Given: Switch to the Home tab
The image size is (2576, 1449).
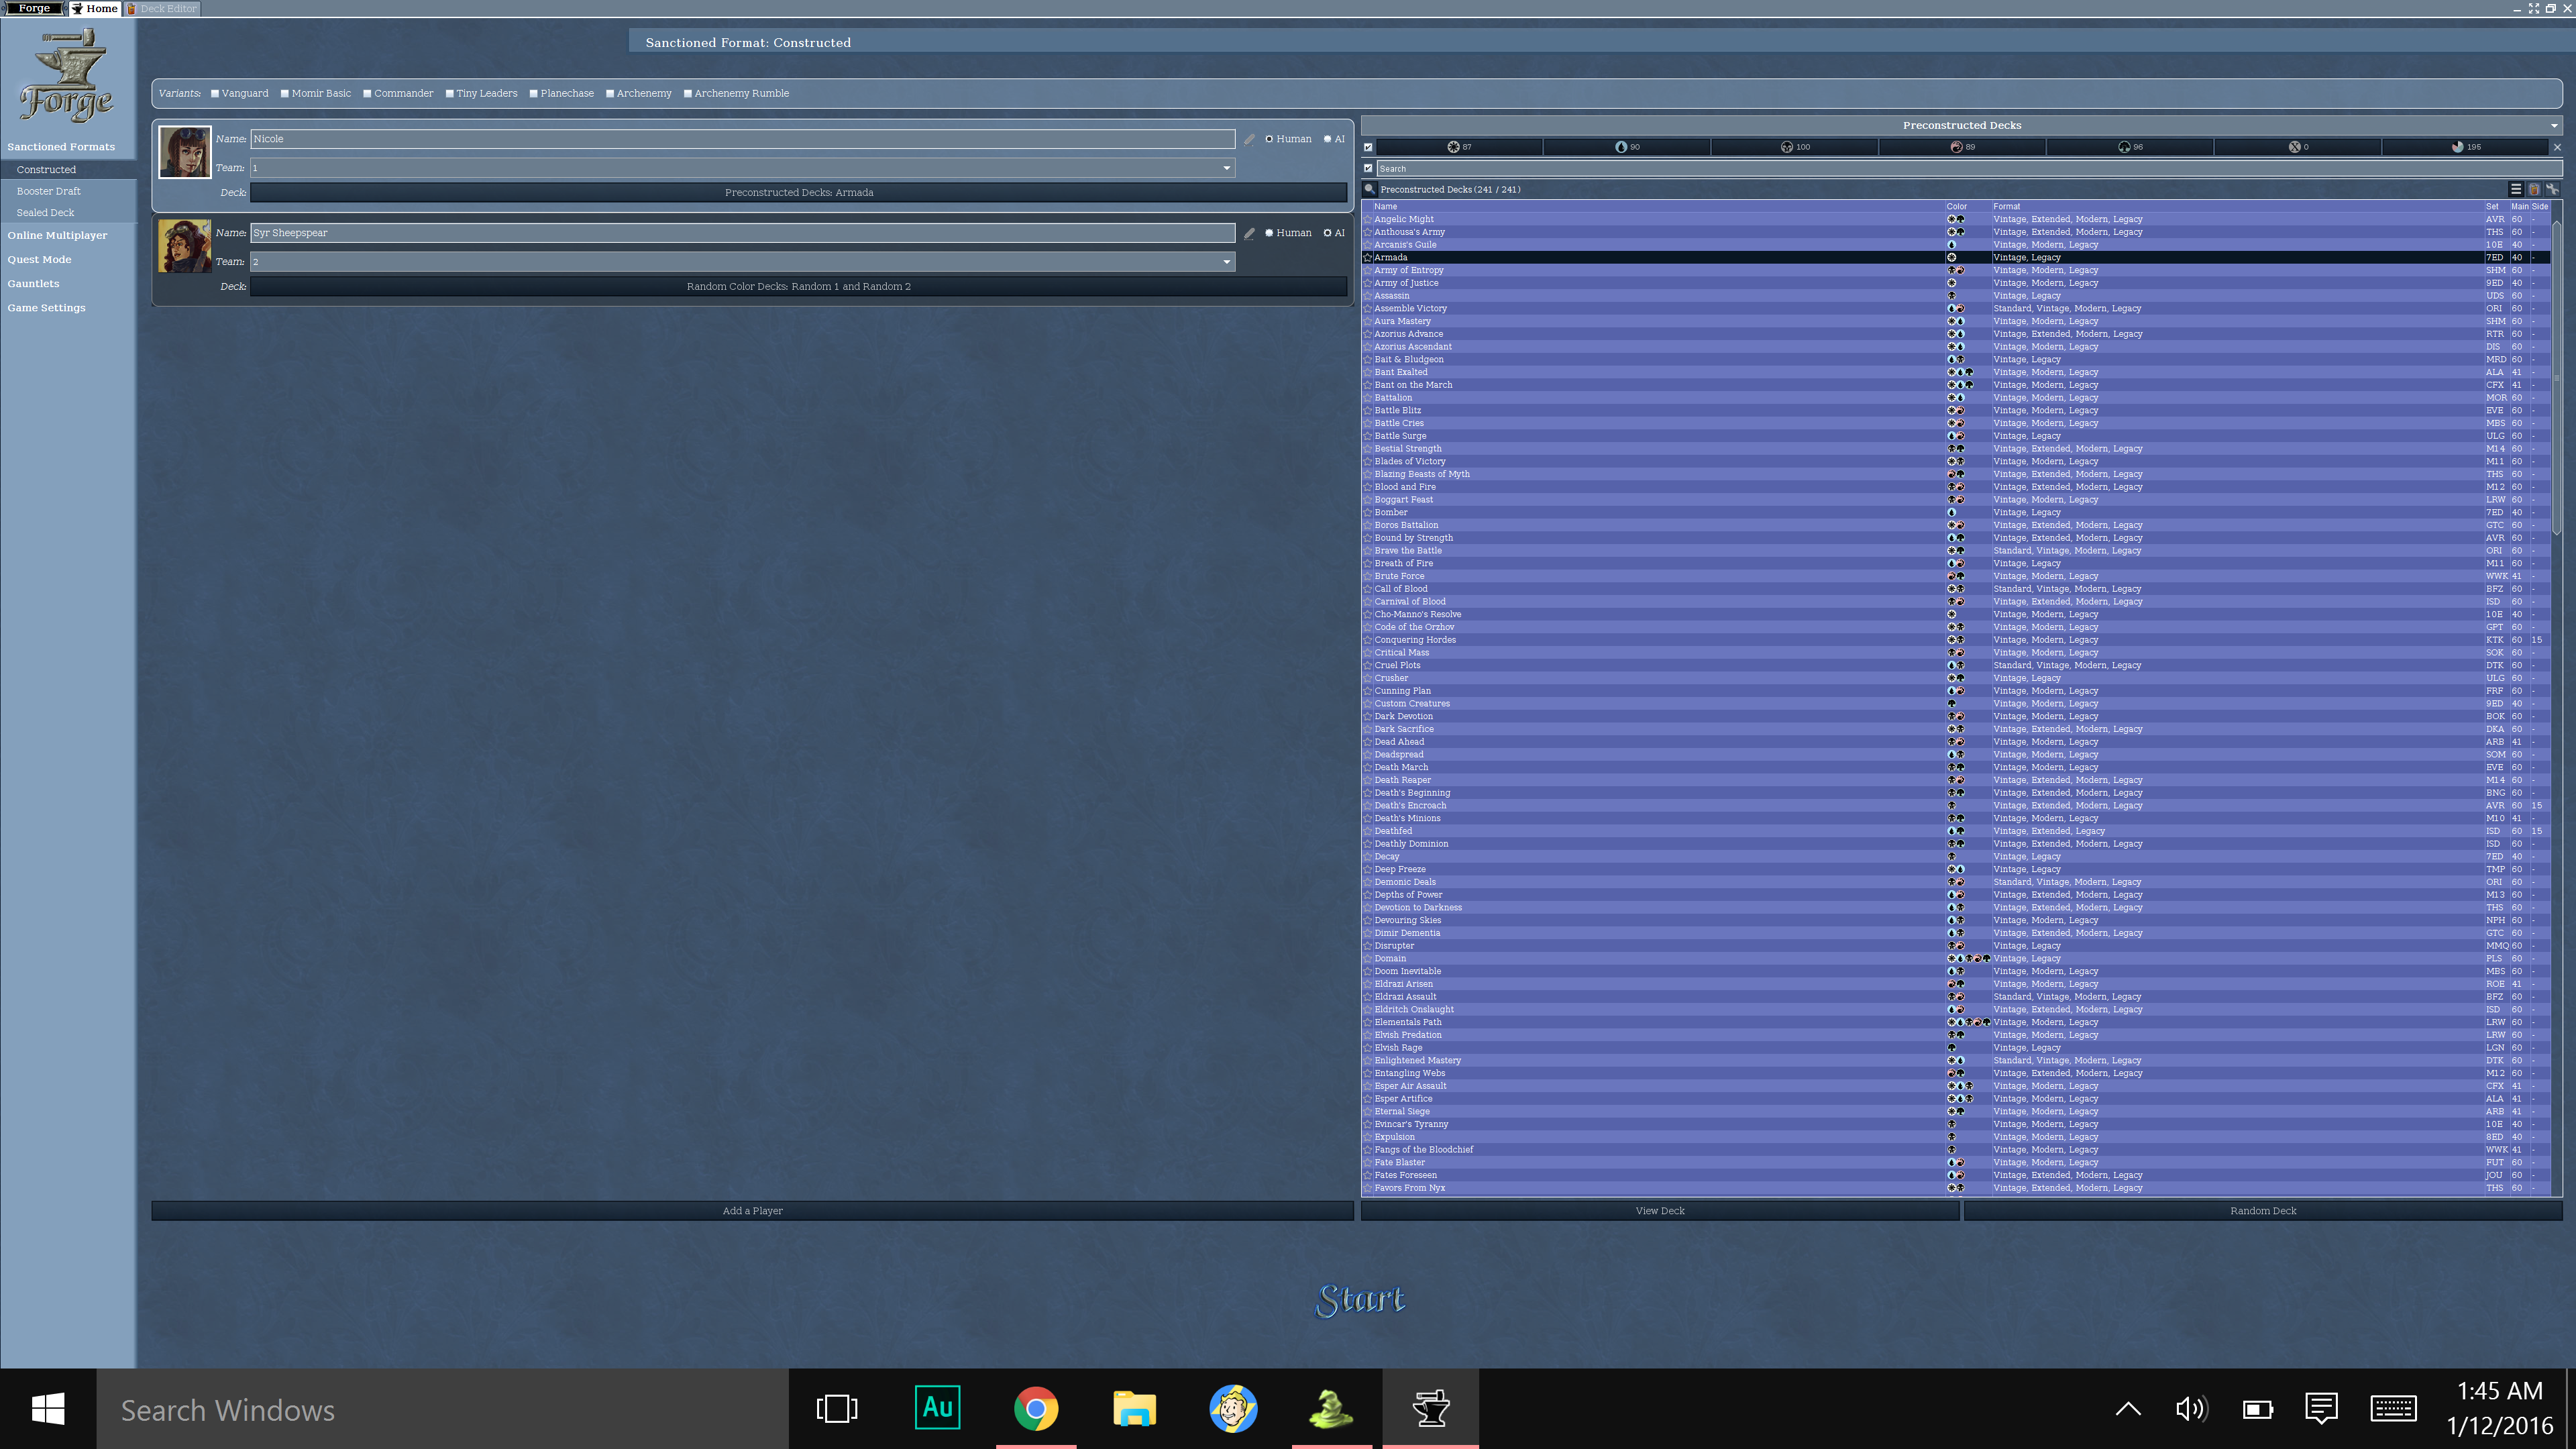Looking at the screenshot, I should pos(94,8).
